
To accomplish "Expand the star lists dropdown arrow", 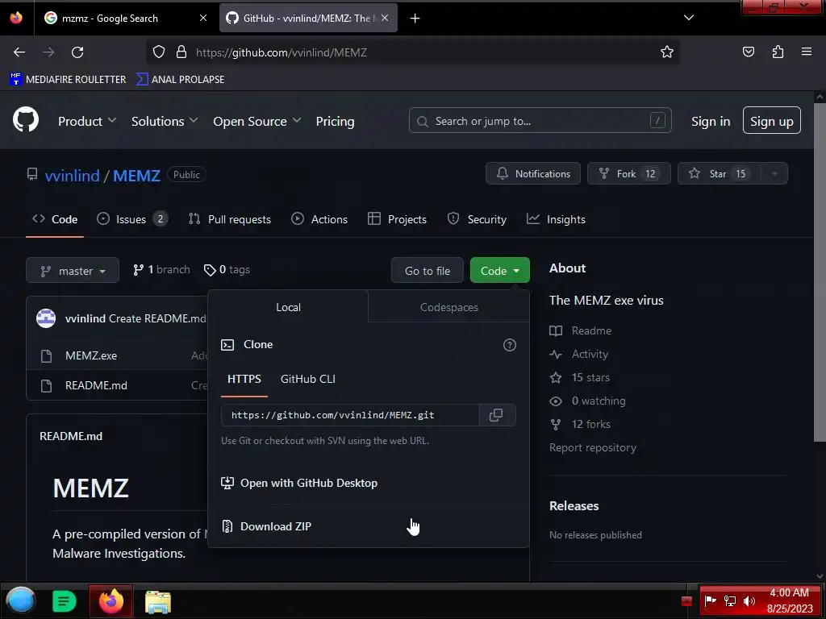I will [x=774, y=174].
